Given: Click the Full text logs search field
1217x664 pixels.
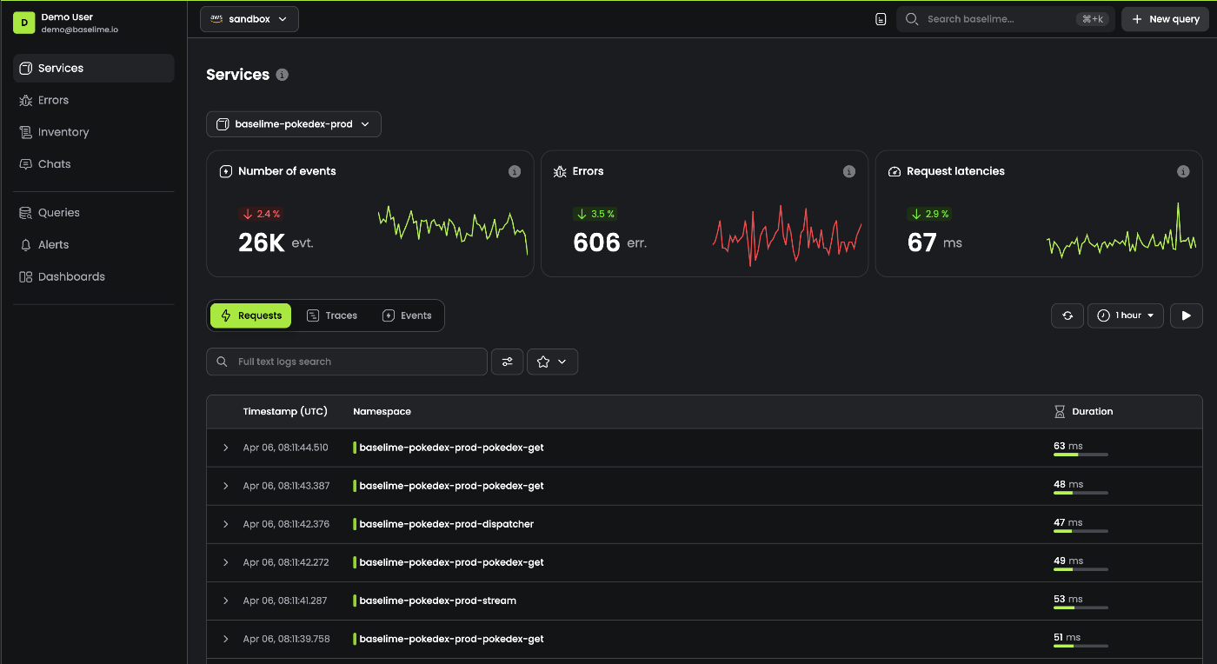Looking at the screenshot, I should pos(347,362).
